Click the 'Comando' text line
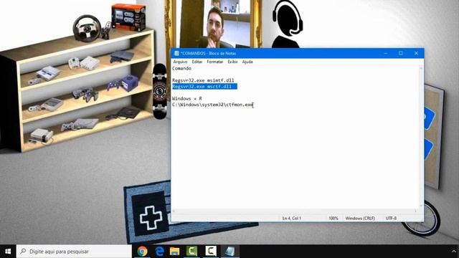Image resolution: width=459 pixels, height=258 pixels. click(x=181, y=69)
